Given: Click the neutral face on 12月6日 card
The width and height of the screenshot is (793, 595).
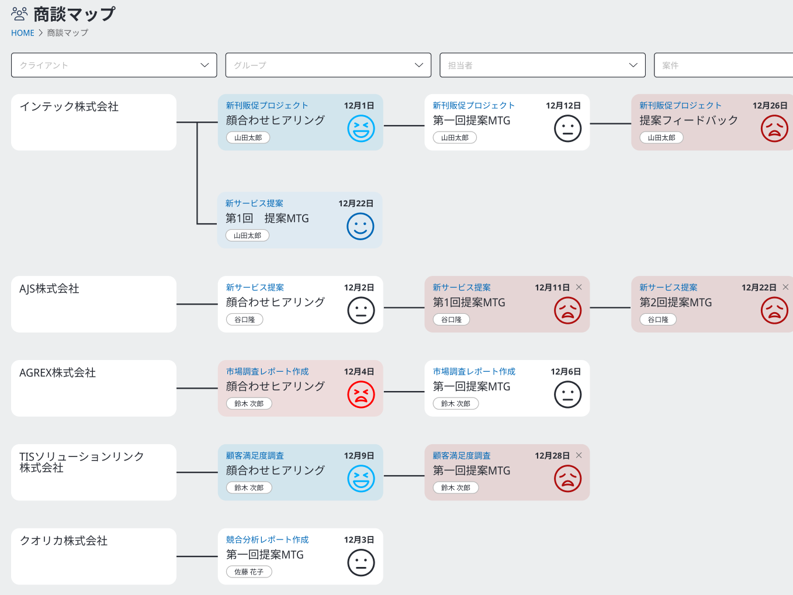Looking at the screenshot, I should tap(567, 395).
